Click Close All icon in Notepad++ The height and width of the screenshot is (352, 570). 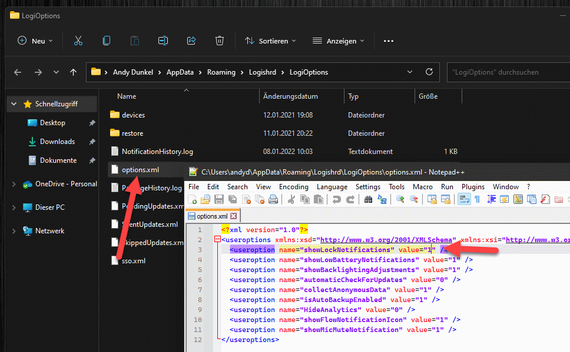tap(260, 199)
